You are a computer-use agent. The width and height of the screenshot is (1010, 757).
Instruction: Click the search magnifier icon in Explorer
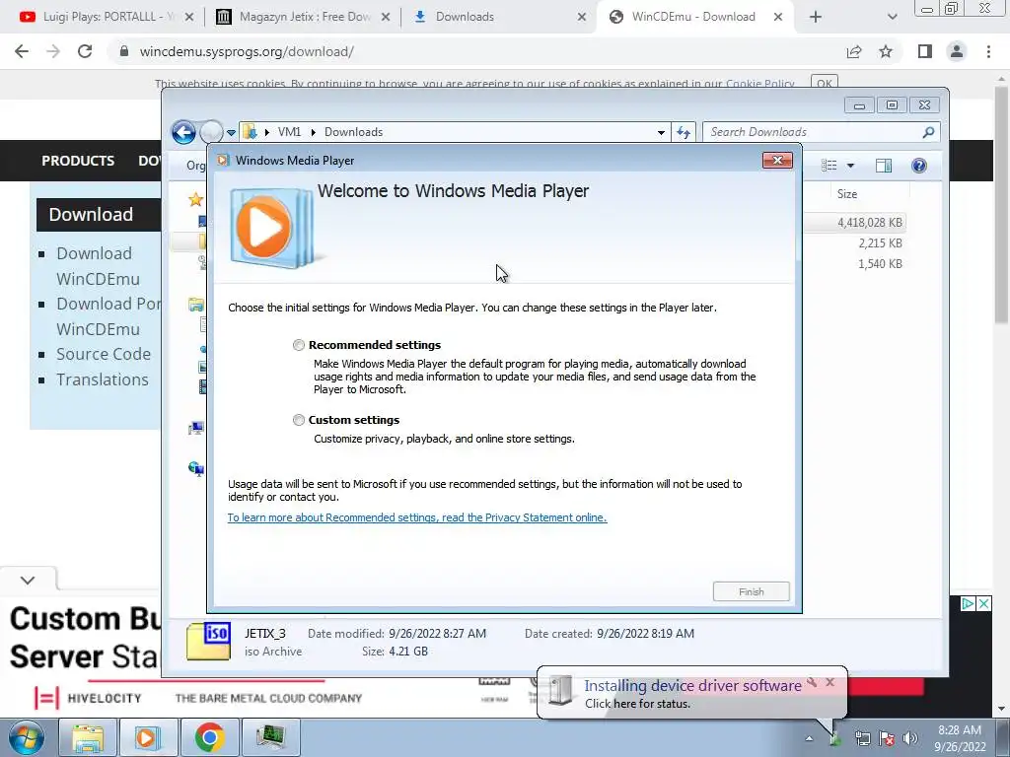tap(928, 132)
